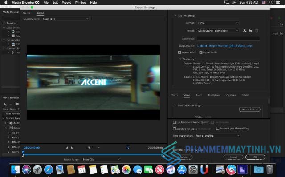Click the OK button
This screenshot has width=285, height=177.
(255, 157)
